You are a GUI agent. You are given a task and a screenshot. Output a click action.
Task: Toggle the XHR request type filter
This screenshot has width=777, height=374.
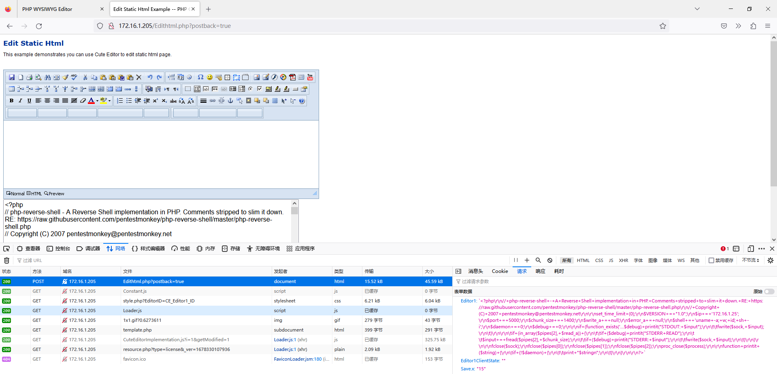(624, 260)
